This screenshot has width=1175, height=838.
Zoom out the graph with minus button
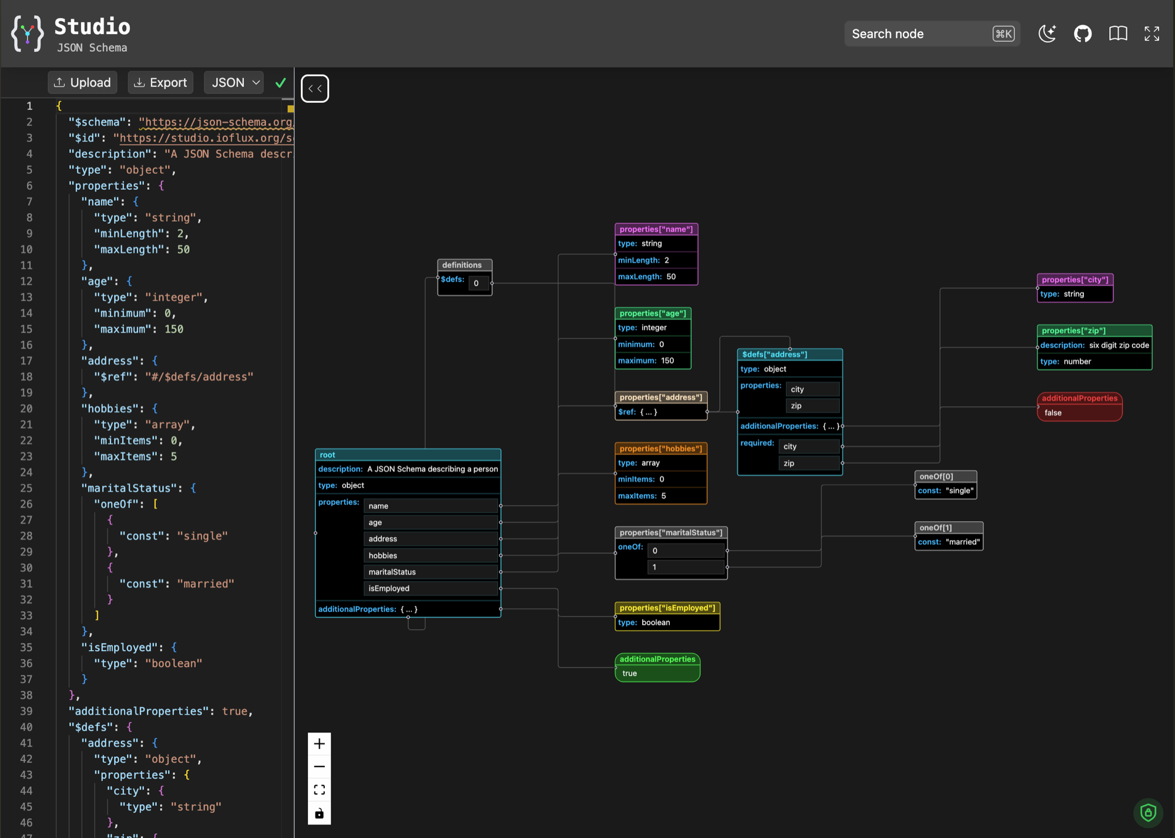(x=319, y=767)
